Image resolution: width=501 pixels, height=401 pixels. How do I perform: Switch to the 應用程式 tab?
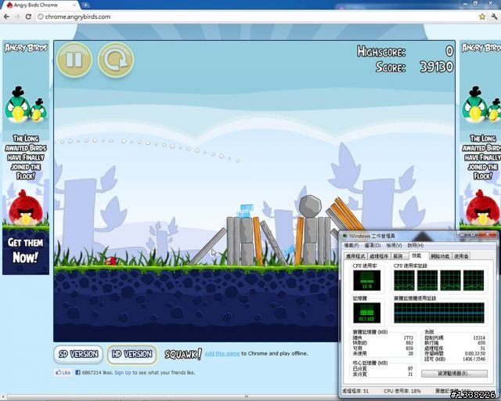355,256
